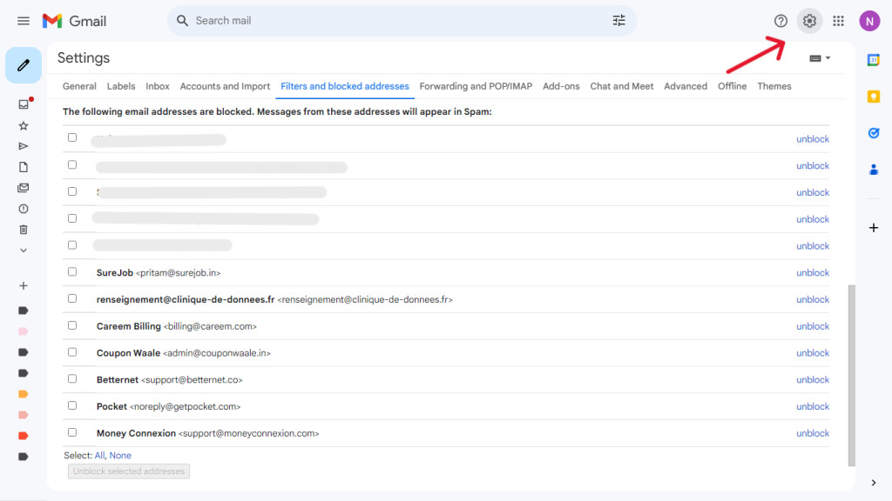Open Google Calendar side panel icon
This screenshot has width=892, height=501.
(873, 60)
